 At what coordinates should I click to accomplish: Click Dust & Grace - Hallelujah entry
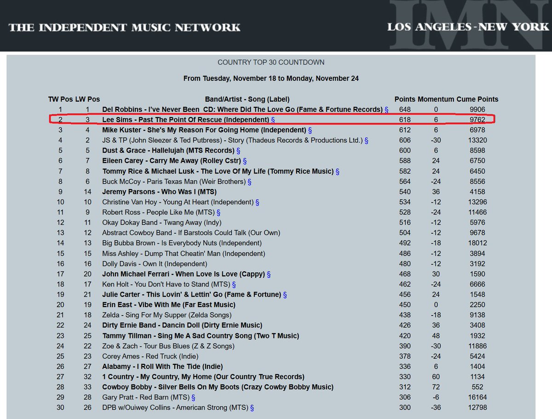coord(168,150)
